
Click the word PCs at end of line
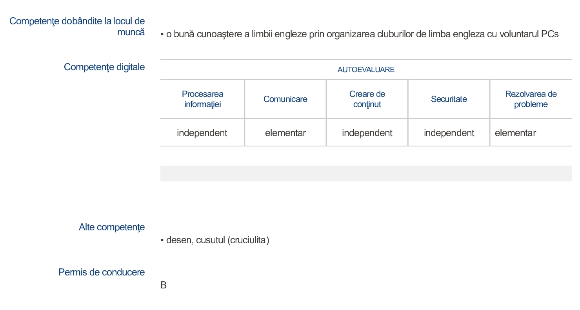550,34
